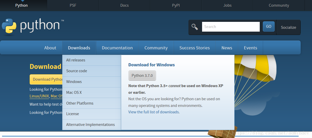Select Other Platforms in Downloads submenu

coord(92,103)
